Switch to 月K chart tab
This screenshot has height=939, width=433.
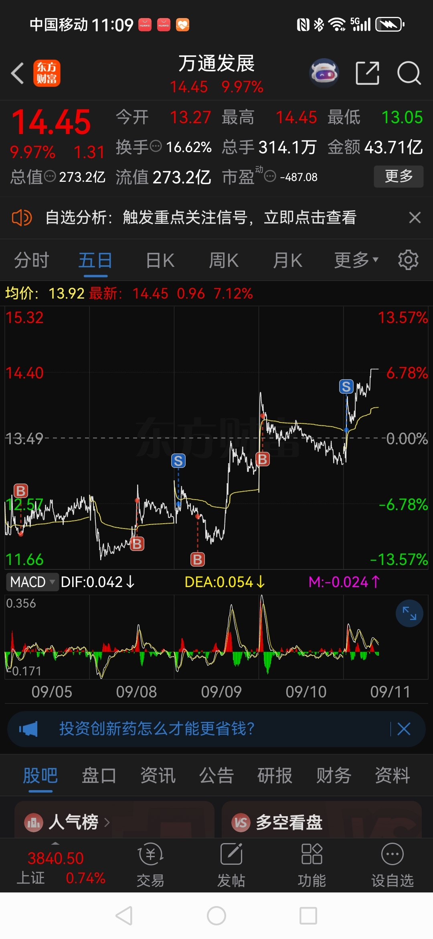(287, 260)
